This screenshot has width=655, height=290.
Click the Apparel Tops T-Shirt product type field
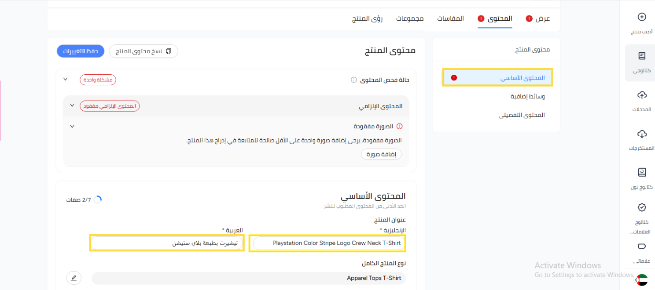pyautogui.click(x=249, y=278)
